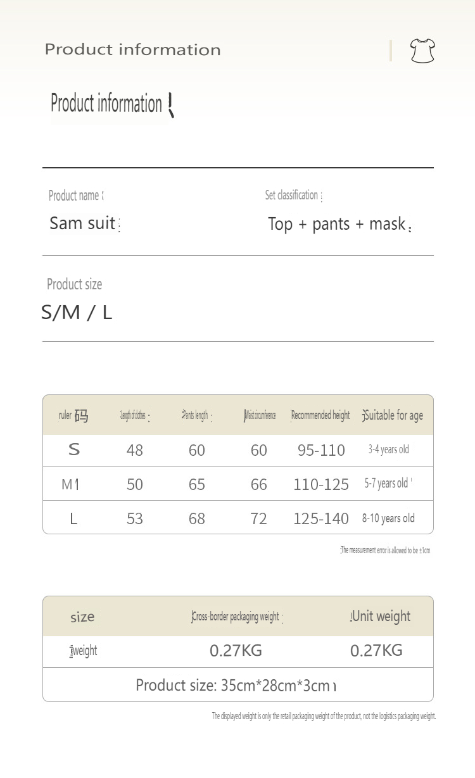Click the shirt icon in header
475x778 pixels.
click(x=422, y=51)
